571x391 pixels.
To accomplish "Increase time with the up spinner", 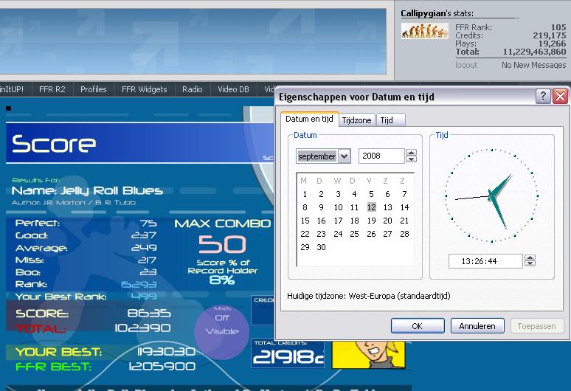I will tap(530, 257).
